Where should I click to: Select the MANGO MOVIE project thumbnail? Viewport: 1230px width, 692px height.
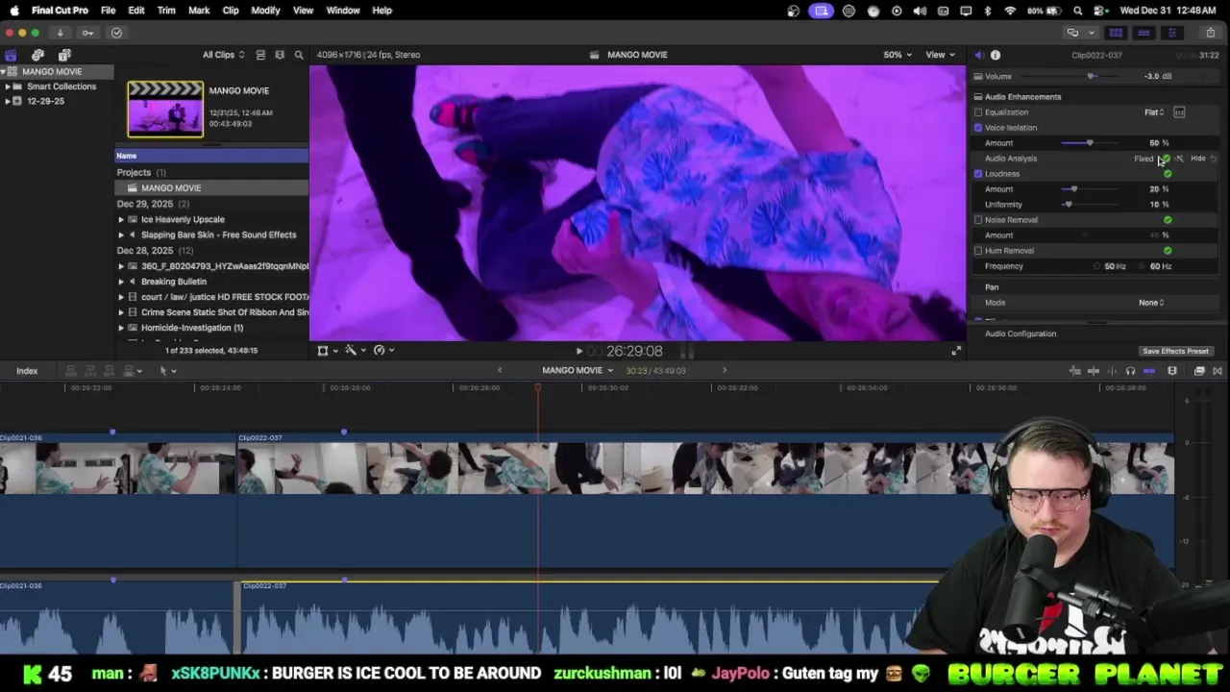click(x=165, y=109)
